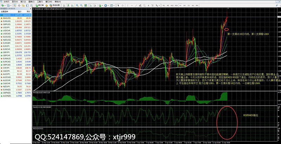Select GBPJPY row in Market Watch
The image size is (281, 144).
(15, 52)
